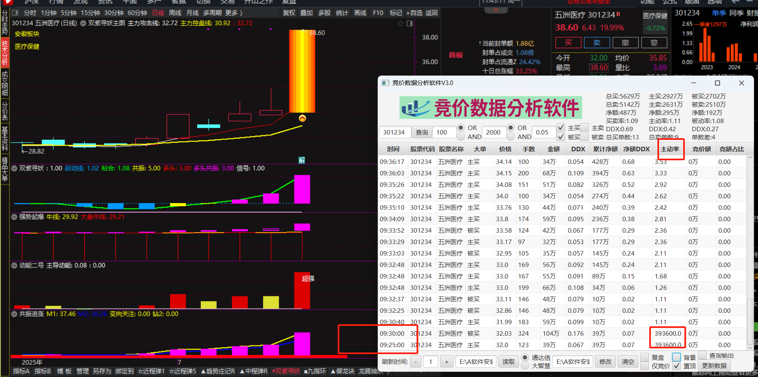Viewport: 758px width, 377px height.
Task: Uncheck the 主买 checkbox
Action: 561,128
